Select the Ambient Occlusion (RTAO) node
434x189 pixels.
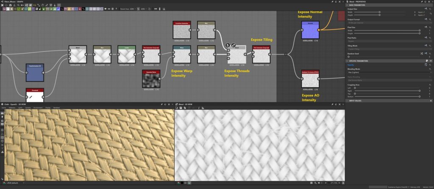[x=310, y=79]
